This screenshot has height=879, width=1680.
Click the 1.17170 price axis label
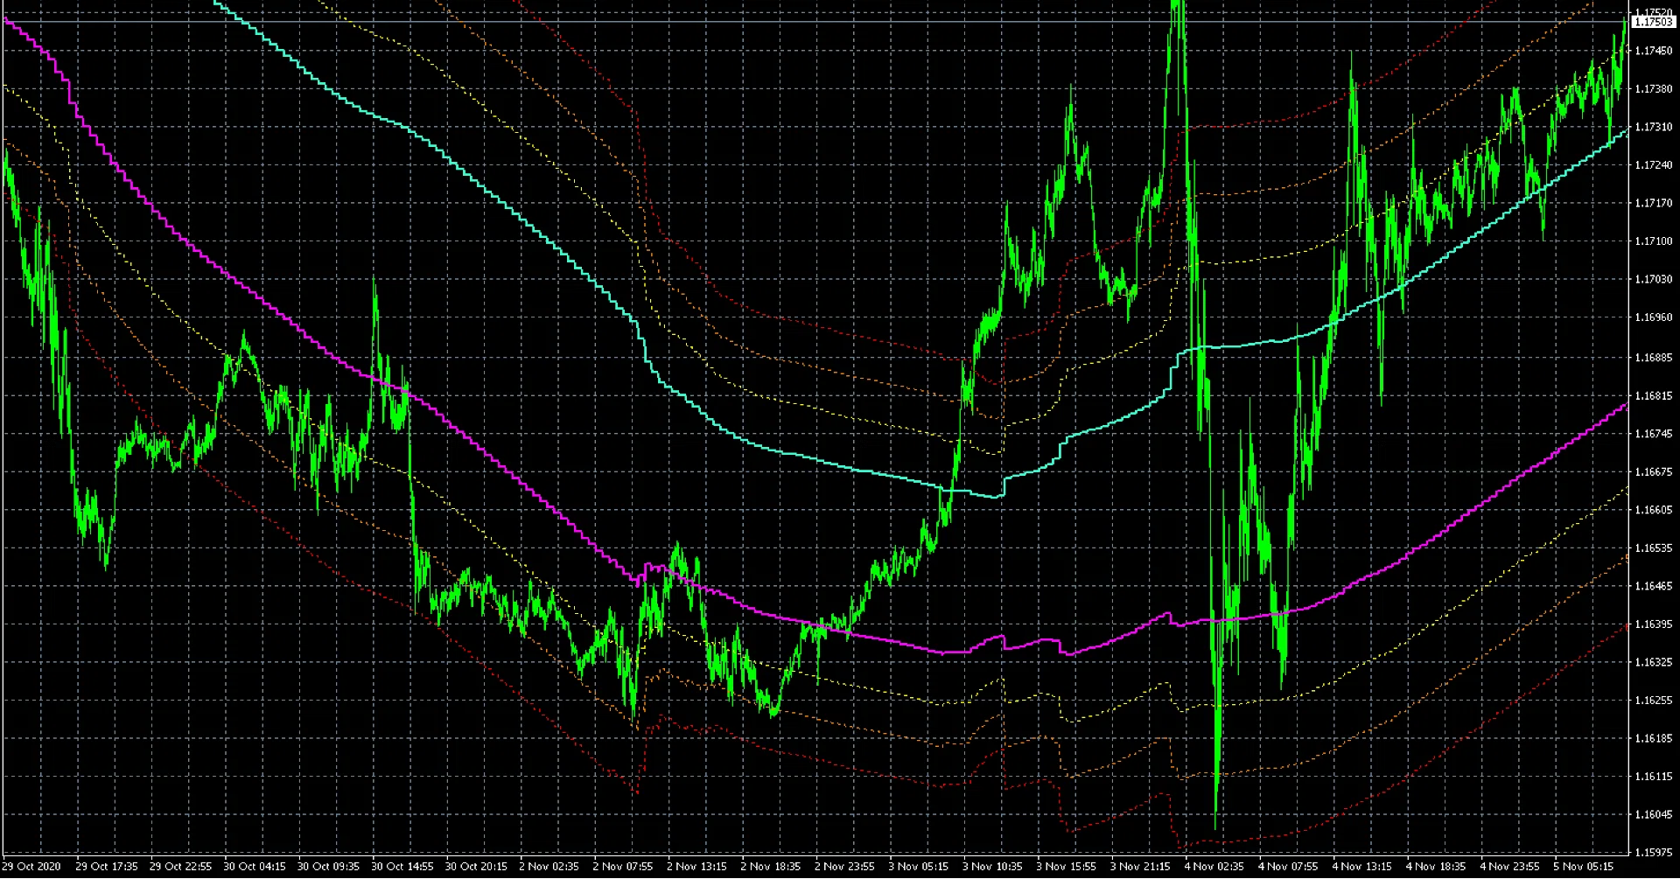pos(1653,203)
